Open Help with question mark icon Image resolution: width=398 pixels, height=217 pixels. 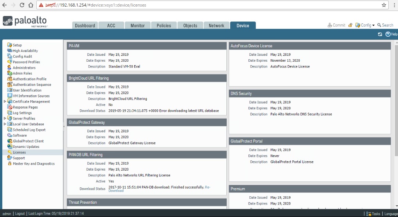point(388,34)
